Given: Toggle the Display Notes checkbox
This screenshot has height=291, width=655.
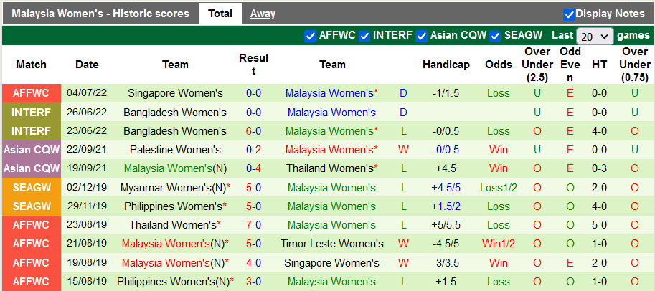Looking at the screenshot, I should [569, 14].
